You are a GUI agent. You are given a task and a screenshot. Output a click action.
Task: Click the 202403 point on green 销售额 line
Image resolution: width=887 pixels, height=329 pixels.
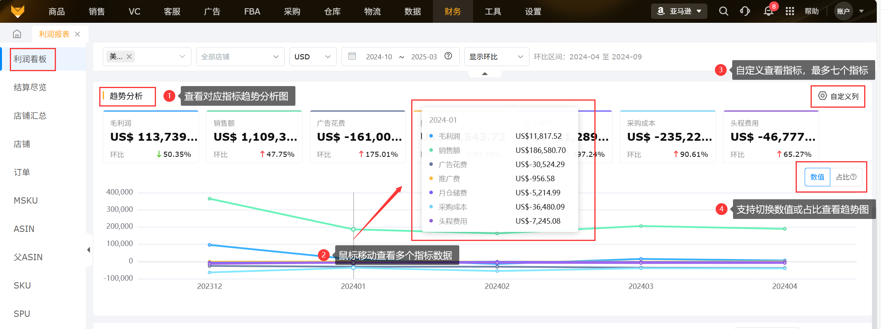641,226
